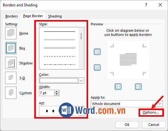This screenshot has width=168, height=131.
Task: Switch to the Borders tab
Action: pos(11,16)
